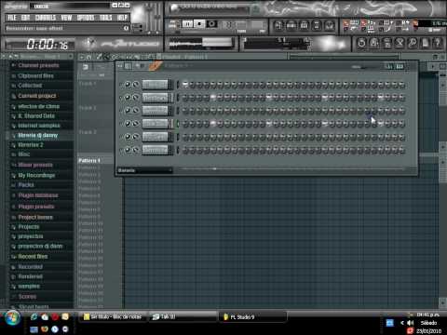447x335 pixels.
Task: Open the EDIT menu
Action: point(25,18)
